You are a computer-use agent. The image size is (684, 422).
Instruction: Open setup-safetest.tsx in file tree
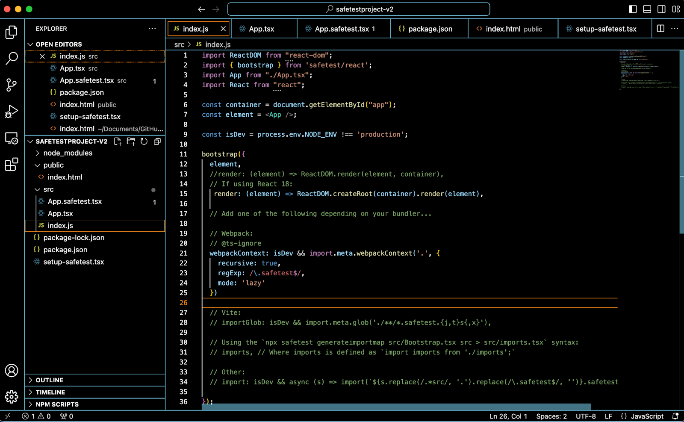coord(95,262)
